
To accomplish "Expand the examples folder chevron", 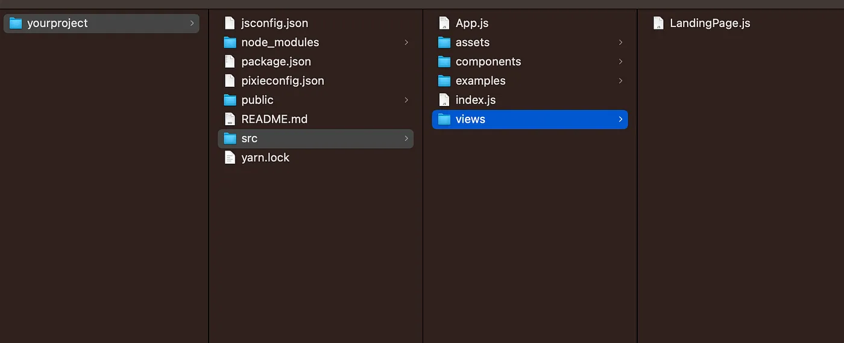I will [x=620, y=81].
